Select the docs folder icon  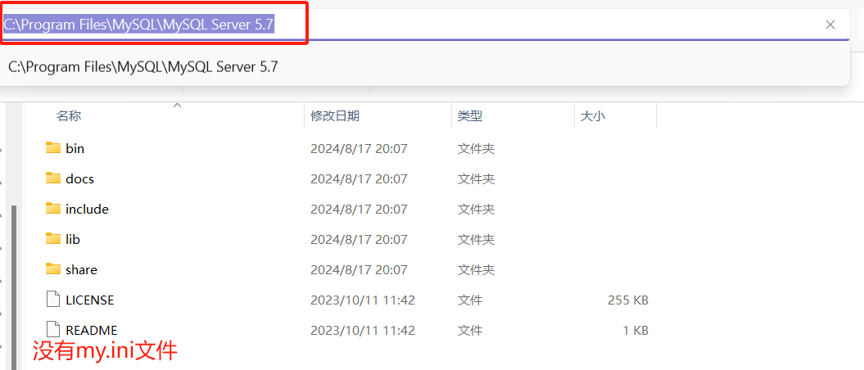pos(53,178)
